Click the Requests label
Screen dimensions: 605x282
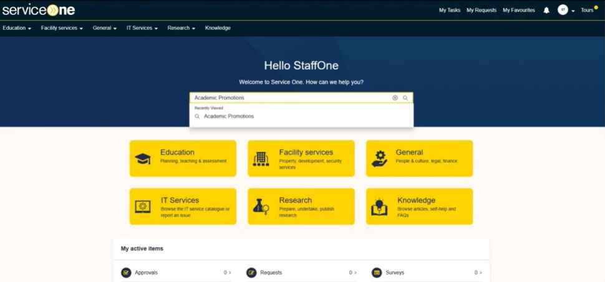271,273
